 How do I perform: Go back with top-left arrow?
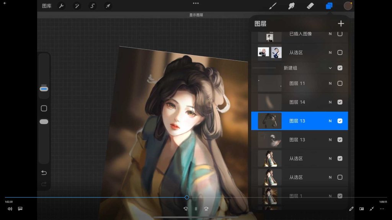tap(5, 3)
